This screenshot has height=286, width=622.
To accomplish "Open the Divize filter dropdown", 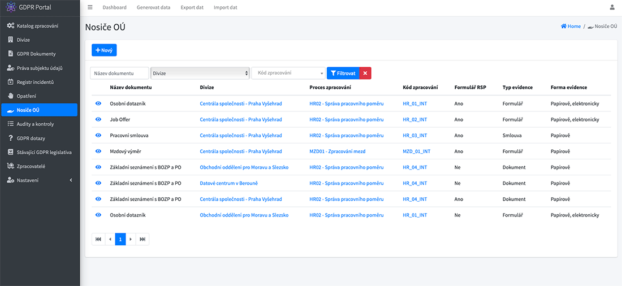I will 200,73.
